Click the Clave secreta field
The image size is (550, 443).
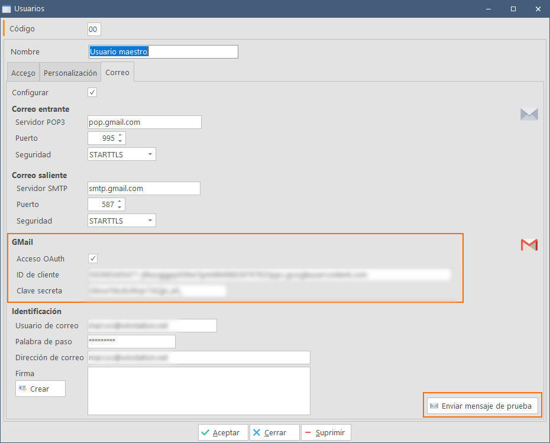pyautogui.click(x=157, y=291)
